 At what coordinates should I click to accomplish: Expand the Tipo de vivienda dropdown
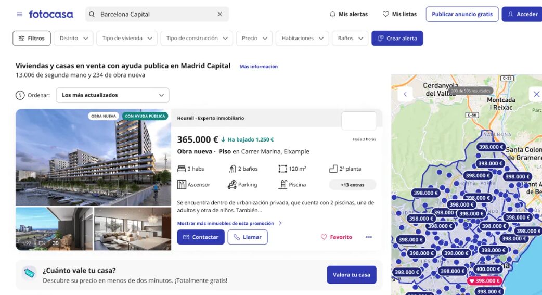click(126, 38)
